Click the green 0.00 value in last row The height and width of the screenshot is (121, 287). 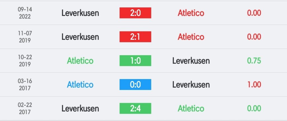pyautogui.click(x=254, y=108)
